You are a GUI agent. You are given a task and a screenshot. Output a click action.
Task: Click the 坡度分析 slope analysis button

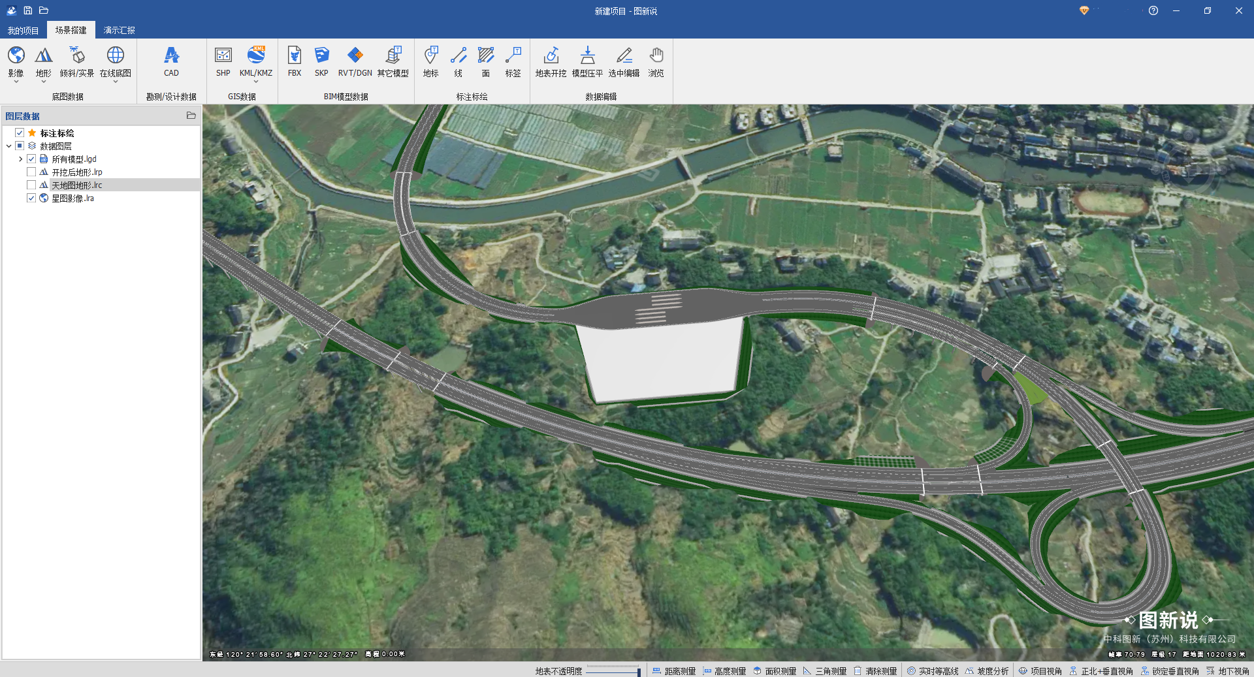click(x=987, y=671)
